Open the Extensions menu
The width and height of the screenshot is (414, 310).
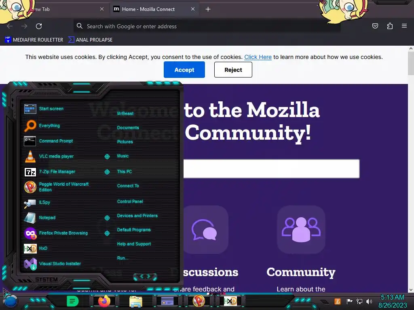click(x=390, y=26)
